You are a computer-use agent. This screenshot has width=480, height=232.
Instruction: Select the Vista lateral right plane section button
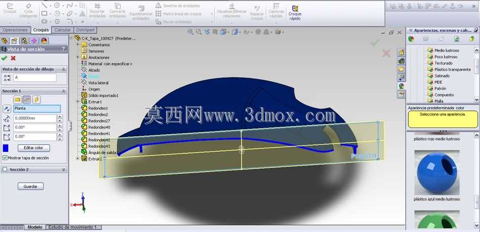(36, 100)
